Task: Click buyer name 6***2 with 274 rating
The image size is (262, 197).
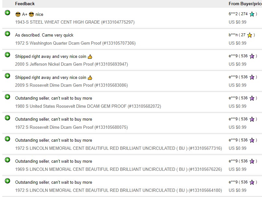Action: click(x=233, y=14)
